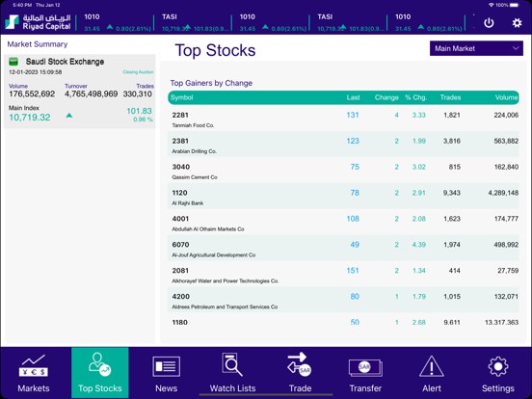Sort by Last column header
Image resolution: width=532 pixels, height=399 pixels.
click(353, 97)
